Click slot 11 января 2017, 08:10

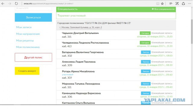[156, 56]
